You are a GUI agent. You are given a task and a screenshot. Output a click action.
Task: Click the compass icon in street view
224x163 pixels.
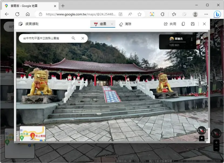tap(202, 130)
